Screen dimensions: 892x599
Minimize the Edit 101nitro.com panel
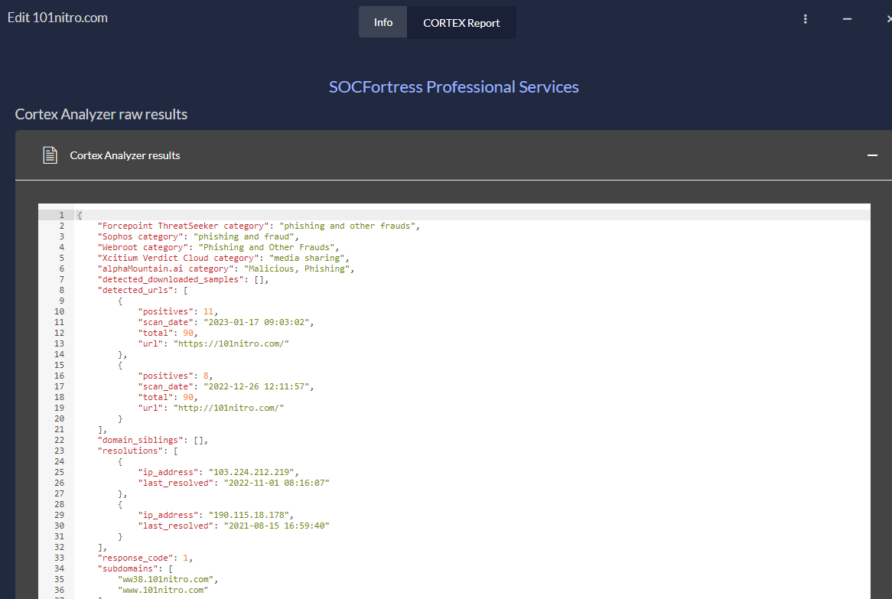click(x=847, y=19)
